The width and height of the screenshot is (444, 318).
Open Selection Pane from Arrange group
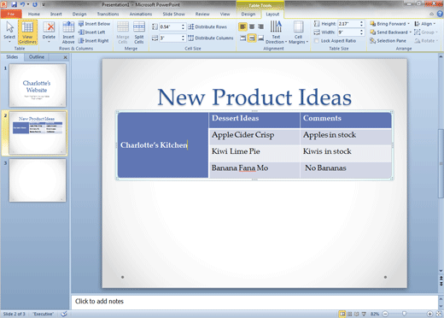pos(388,41)
